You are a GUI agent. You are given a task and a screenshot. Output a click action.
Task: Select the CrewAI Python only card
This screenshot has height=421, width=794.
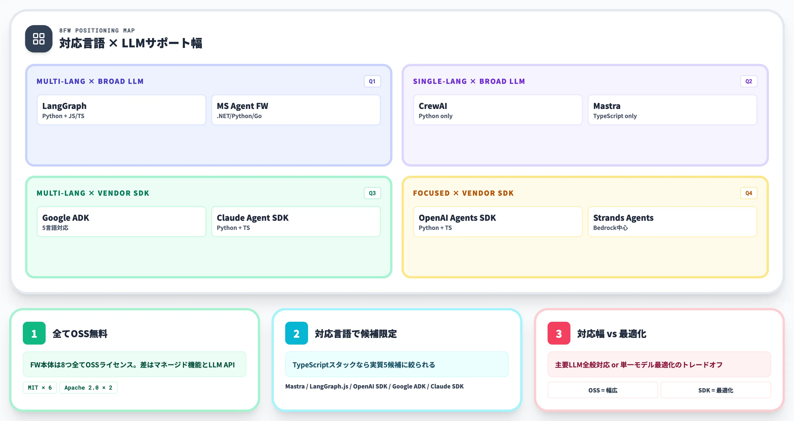click(x=498, y=110)
